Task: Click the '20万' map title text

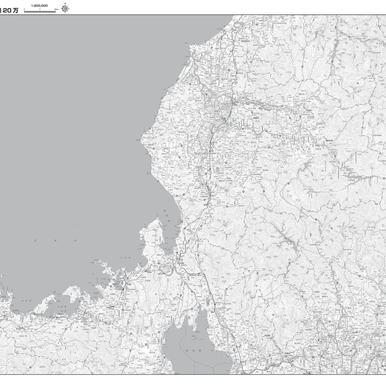Action: 10,10
